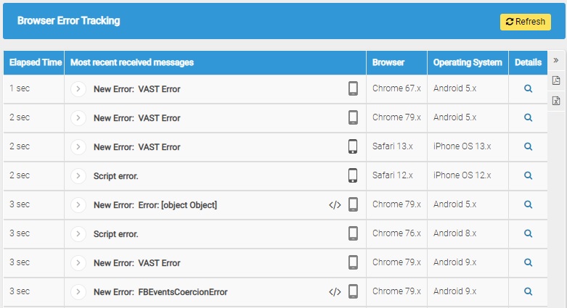Sort by Operating System column header
Viewport: 567px width, 308px height.
tap(468, 62)
